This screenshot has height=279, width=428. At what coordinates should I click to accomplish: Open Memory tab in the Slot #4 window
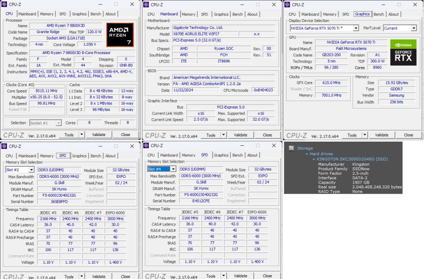(x=188, y=155)
